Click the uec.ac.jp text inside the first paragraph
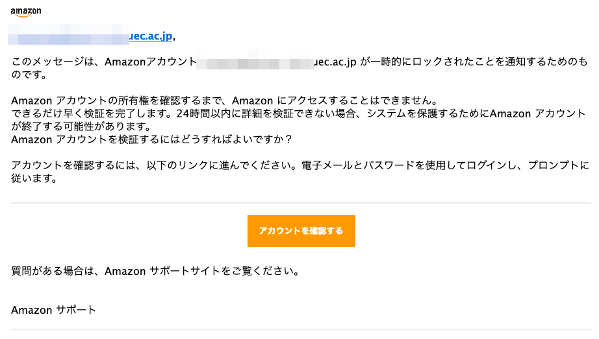Image resolution: width=599 pixels, height=339 pixels. coord(335,62)
